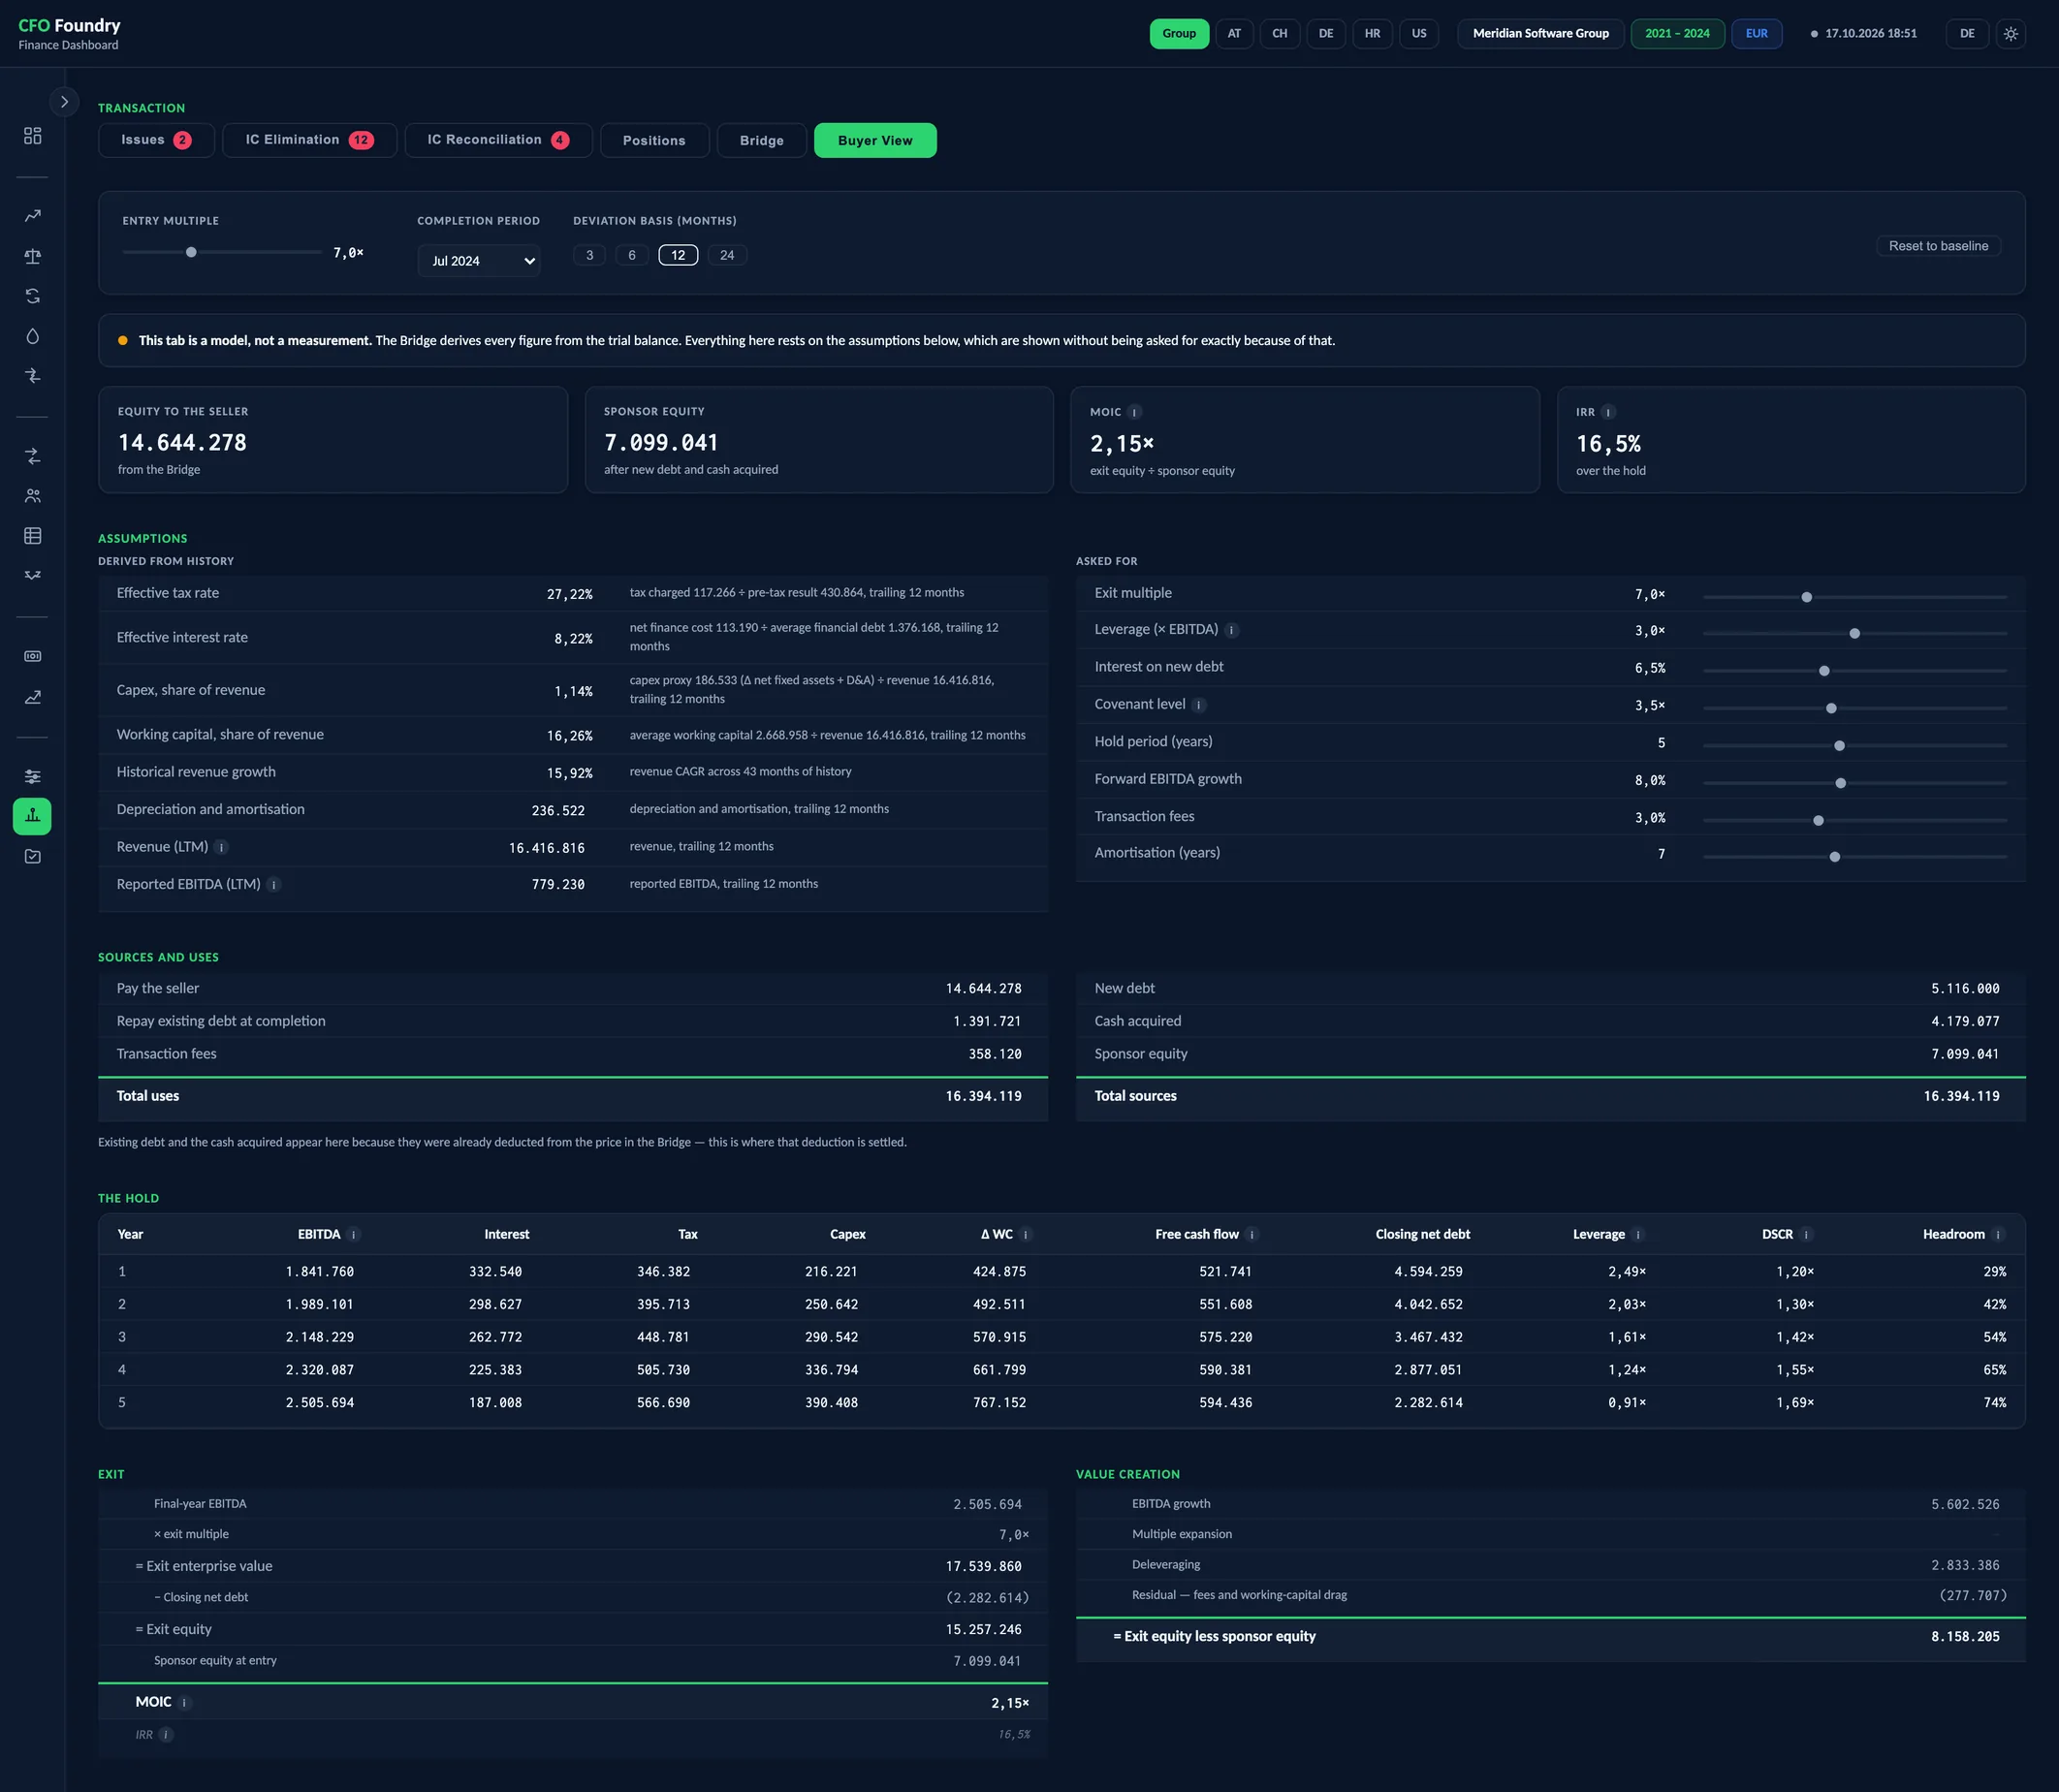Open the droplet liquidity icon in sidebar
This screenshot has width=2059, height=1792.
click(32, 336)
